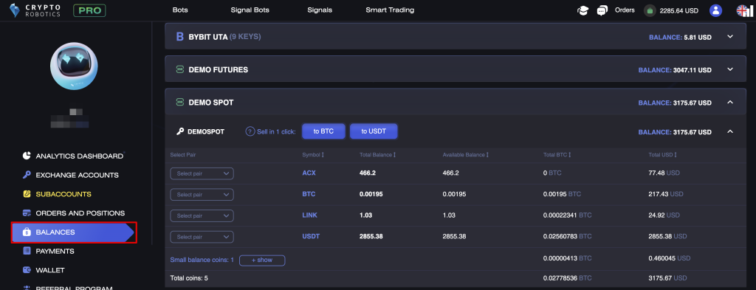
Task: Open Select pair dropdown for USDT row
Action: pyautogui.click(x=202, y=237)
